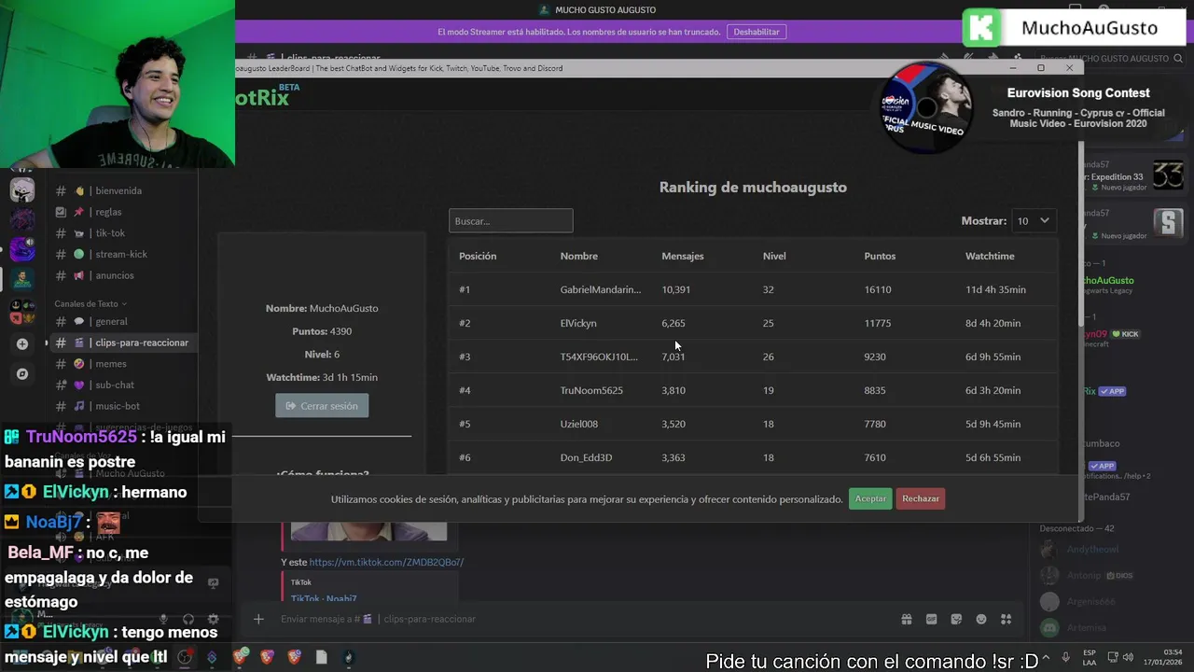The image size is (1194, 672).
Task: Click Don_Edd3D name in ranking table
Action: (587, 457)
